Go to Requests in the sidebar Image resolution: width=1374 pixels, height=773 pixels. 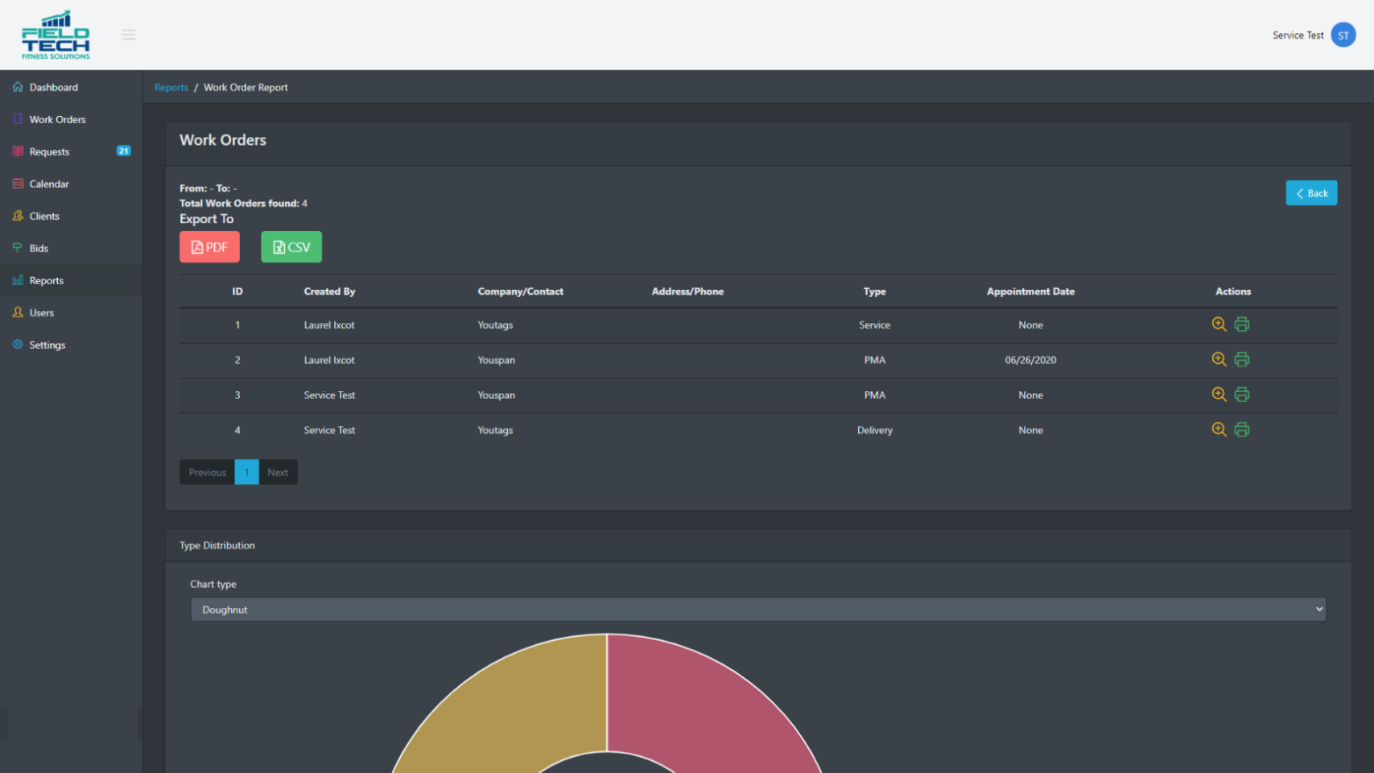click(x=49, y=151)
